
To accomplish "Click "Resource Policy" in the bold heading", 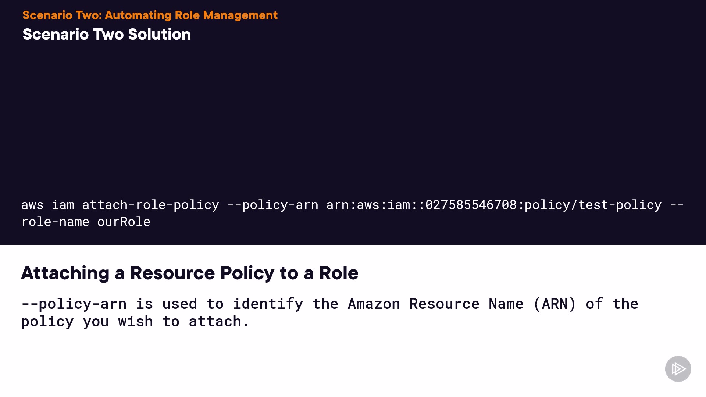I will (x=202, y=273).
